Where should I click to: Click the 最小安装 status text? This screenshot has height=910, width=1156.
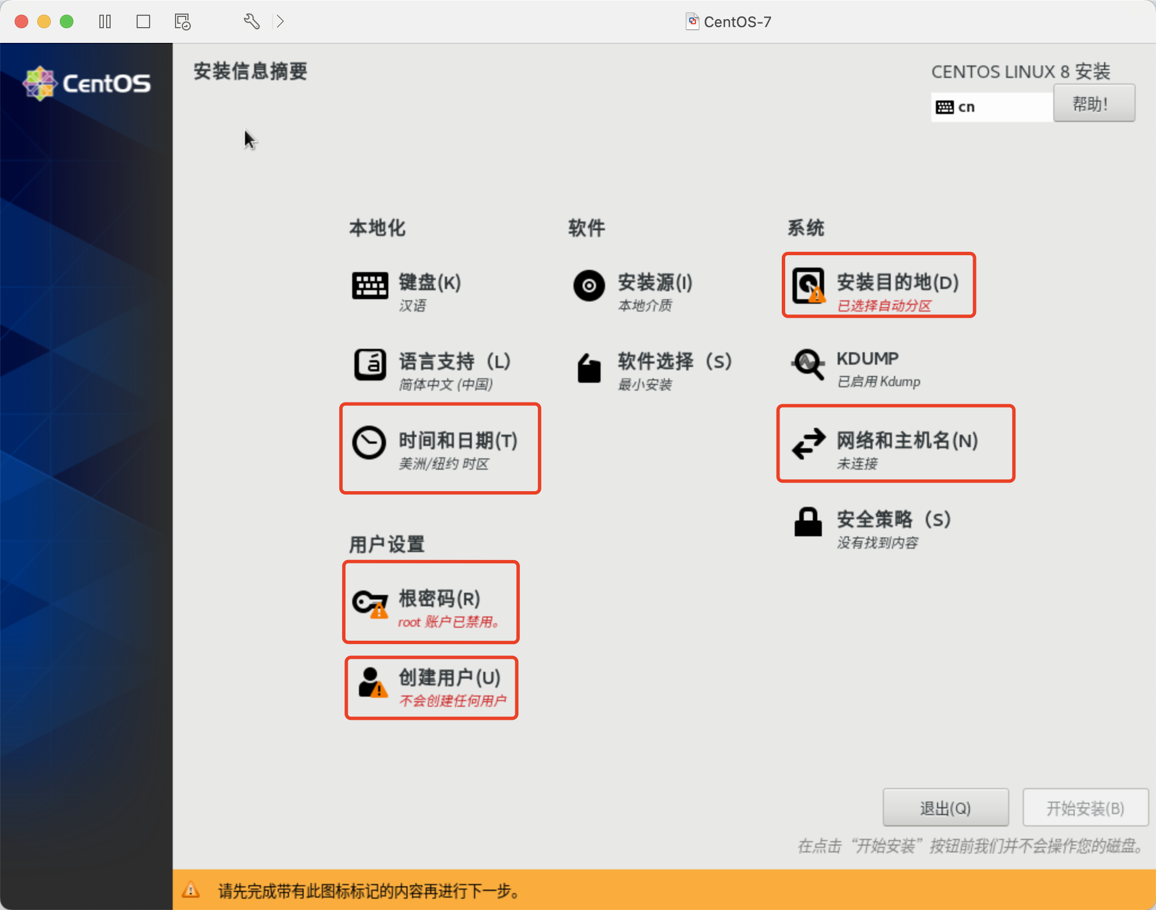(645, 385)
